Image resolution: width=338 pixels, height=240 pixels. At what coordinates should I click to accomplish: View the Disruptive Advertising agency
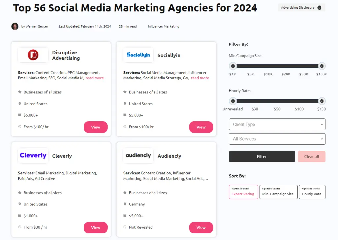[x=95, y=127]
